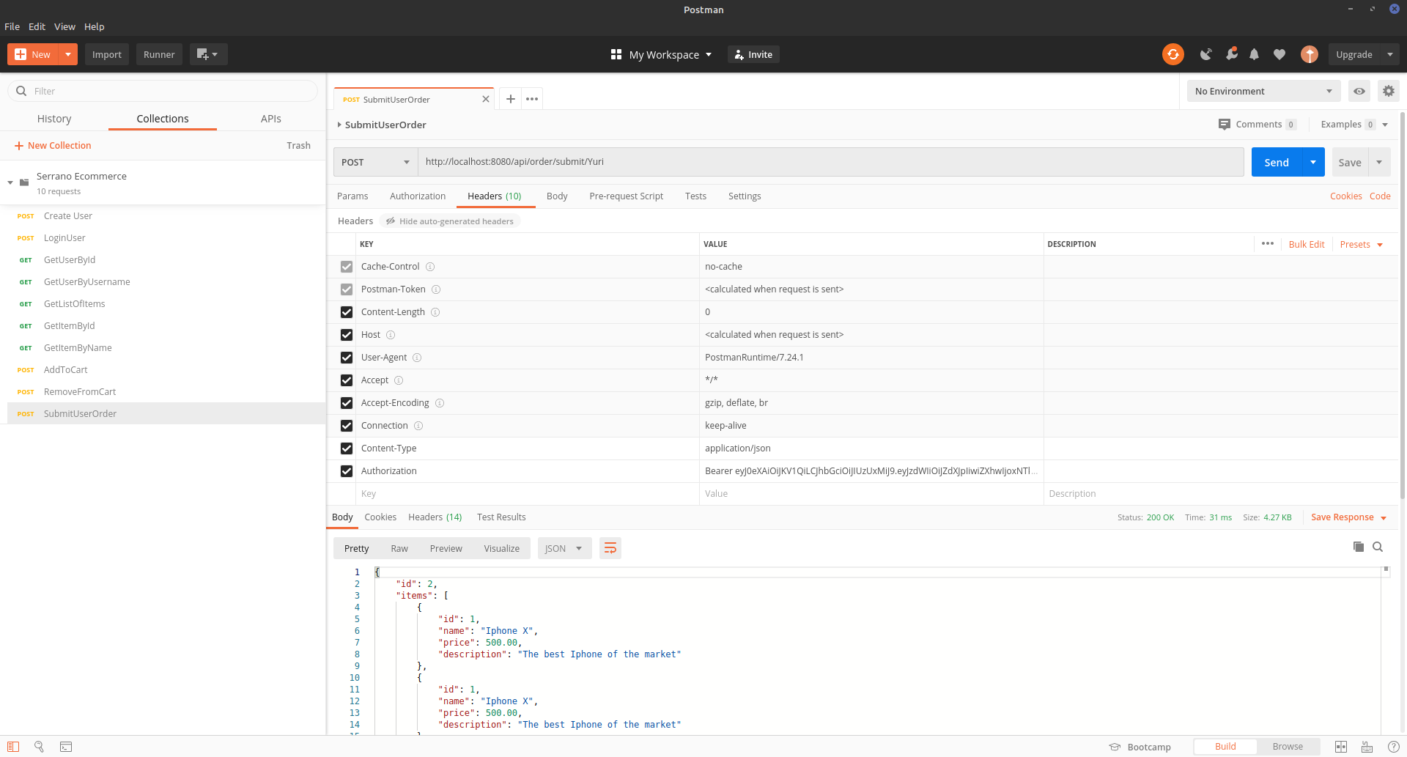Open the No Environment dropdown
1407x757 pixels.
click(1263, 91)
